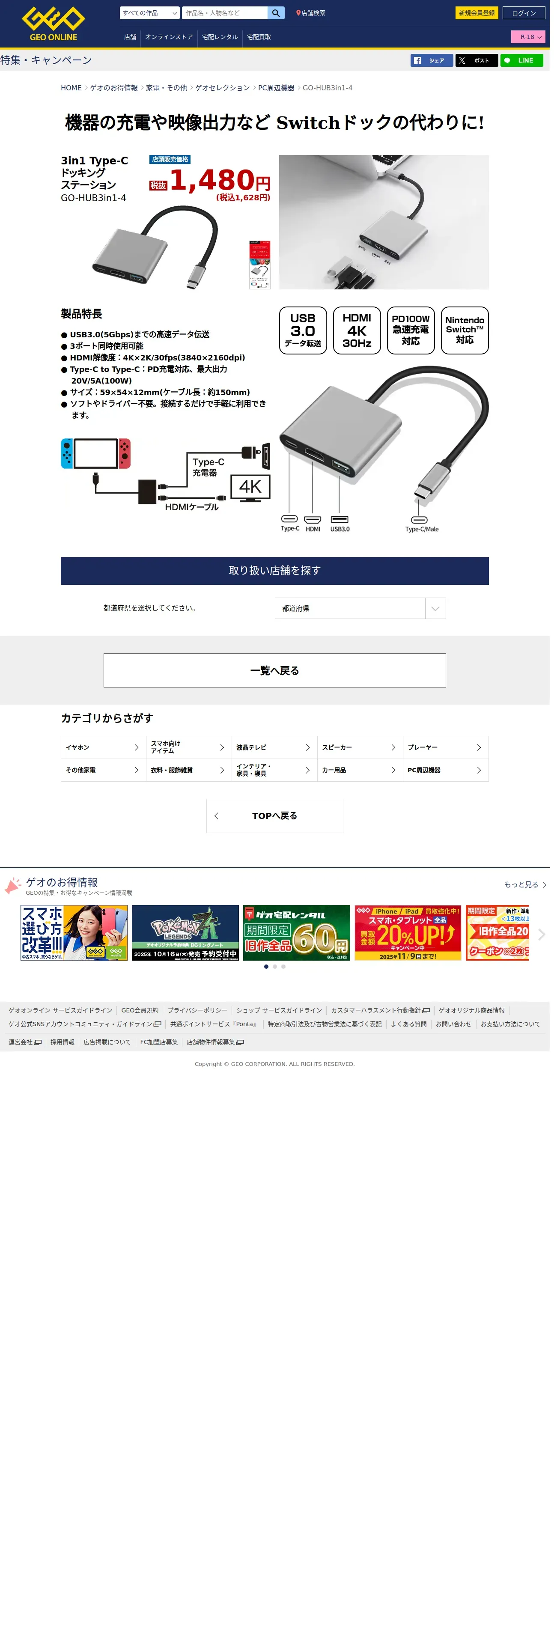Screen dimensions: 554x1649
Task: Go to HOME breadcrumb
Action: [72, 88]
